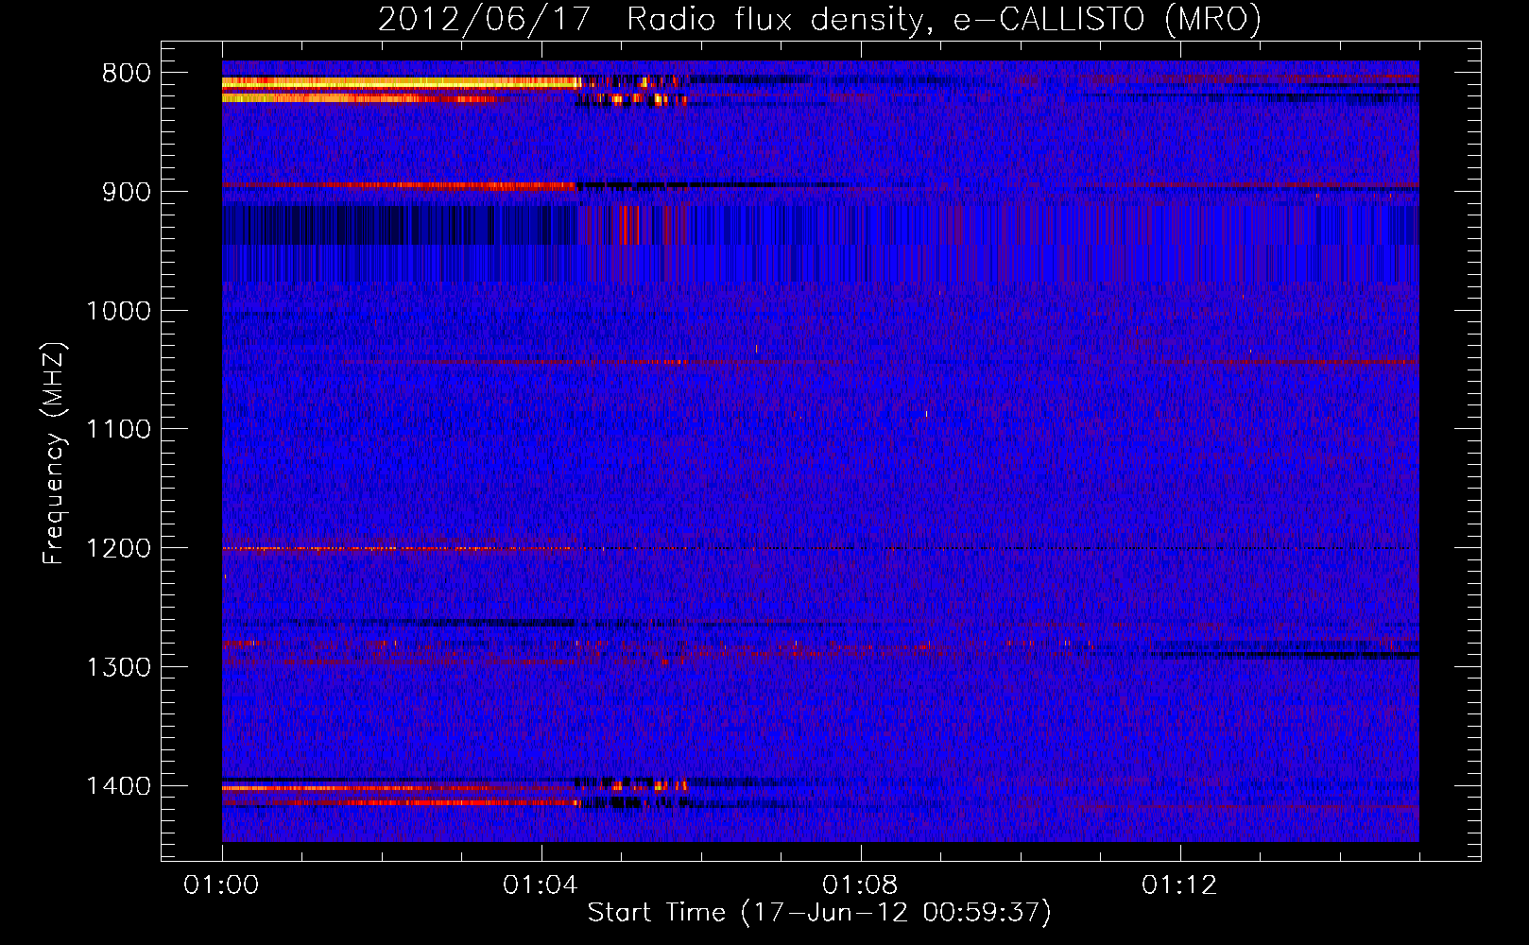Image resolution: width=1529 pixels, height=945 pixels.
Task: Click the 01:12 time tick label
Action: pyautogui.click(x=1179, y=885)
